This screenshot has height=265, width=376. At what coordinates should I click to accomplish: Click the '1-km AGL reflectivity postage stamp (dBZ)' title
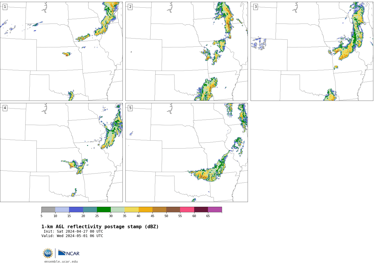point(100,227)
